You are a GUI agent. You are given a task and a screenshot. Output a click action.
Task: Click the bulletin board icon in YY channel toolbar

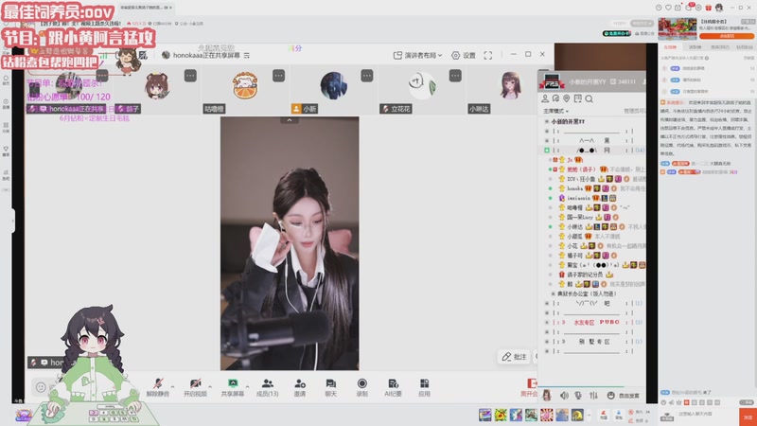point(577,98)
